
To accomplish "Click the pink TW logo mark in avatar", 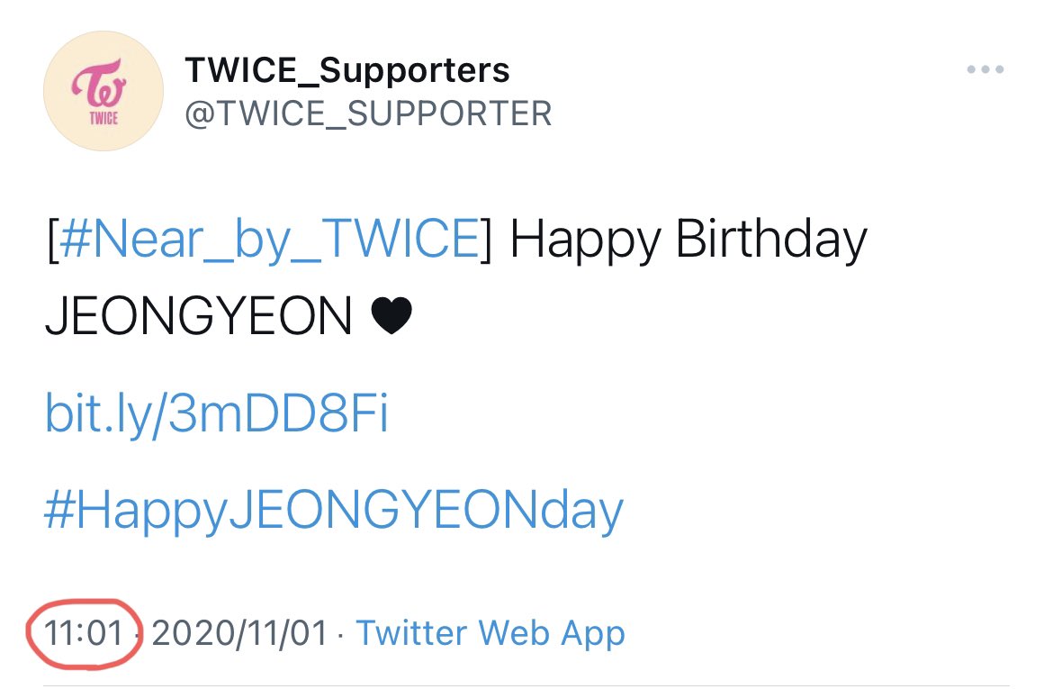I will click(99, 83).
